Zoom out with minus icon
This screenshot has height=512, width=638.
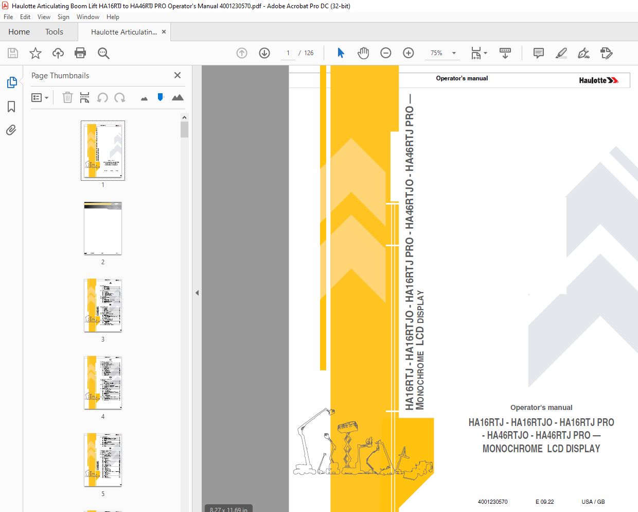386,53
